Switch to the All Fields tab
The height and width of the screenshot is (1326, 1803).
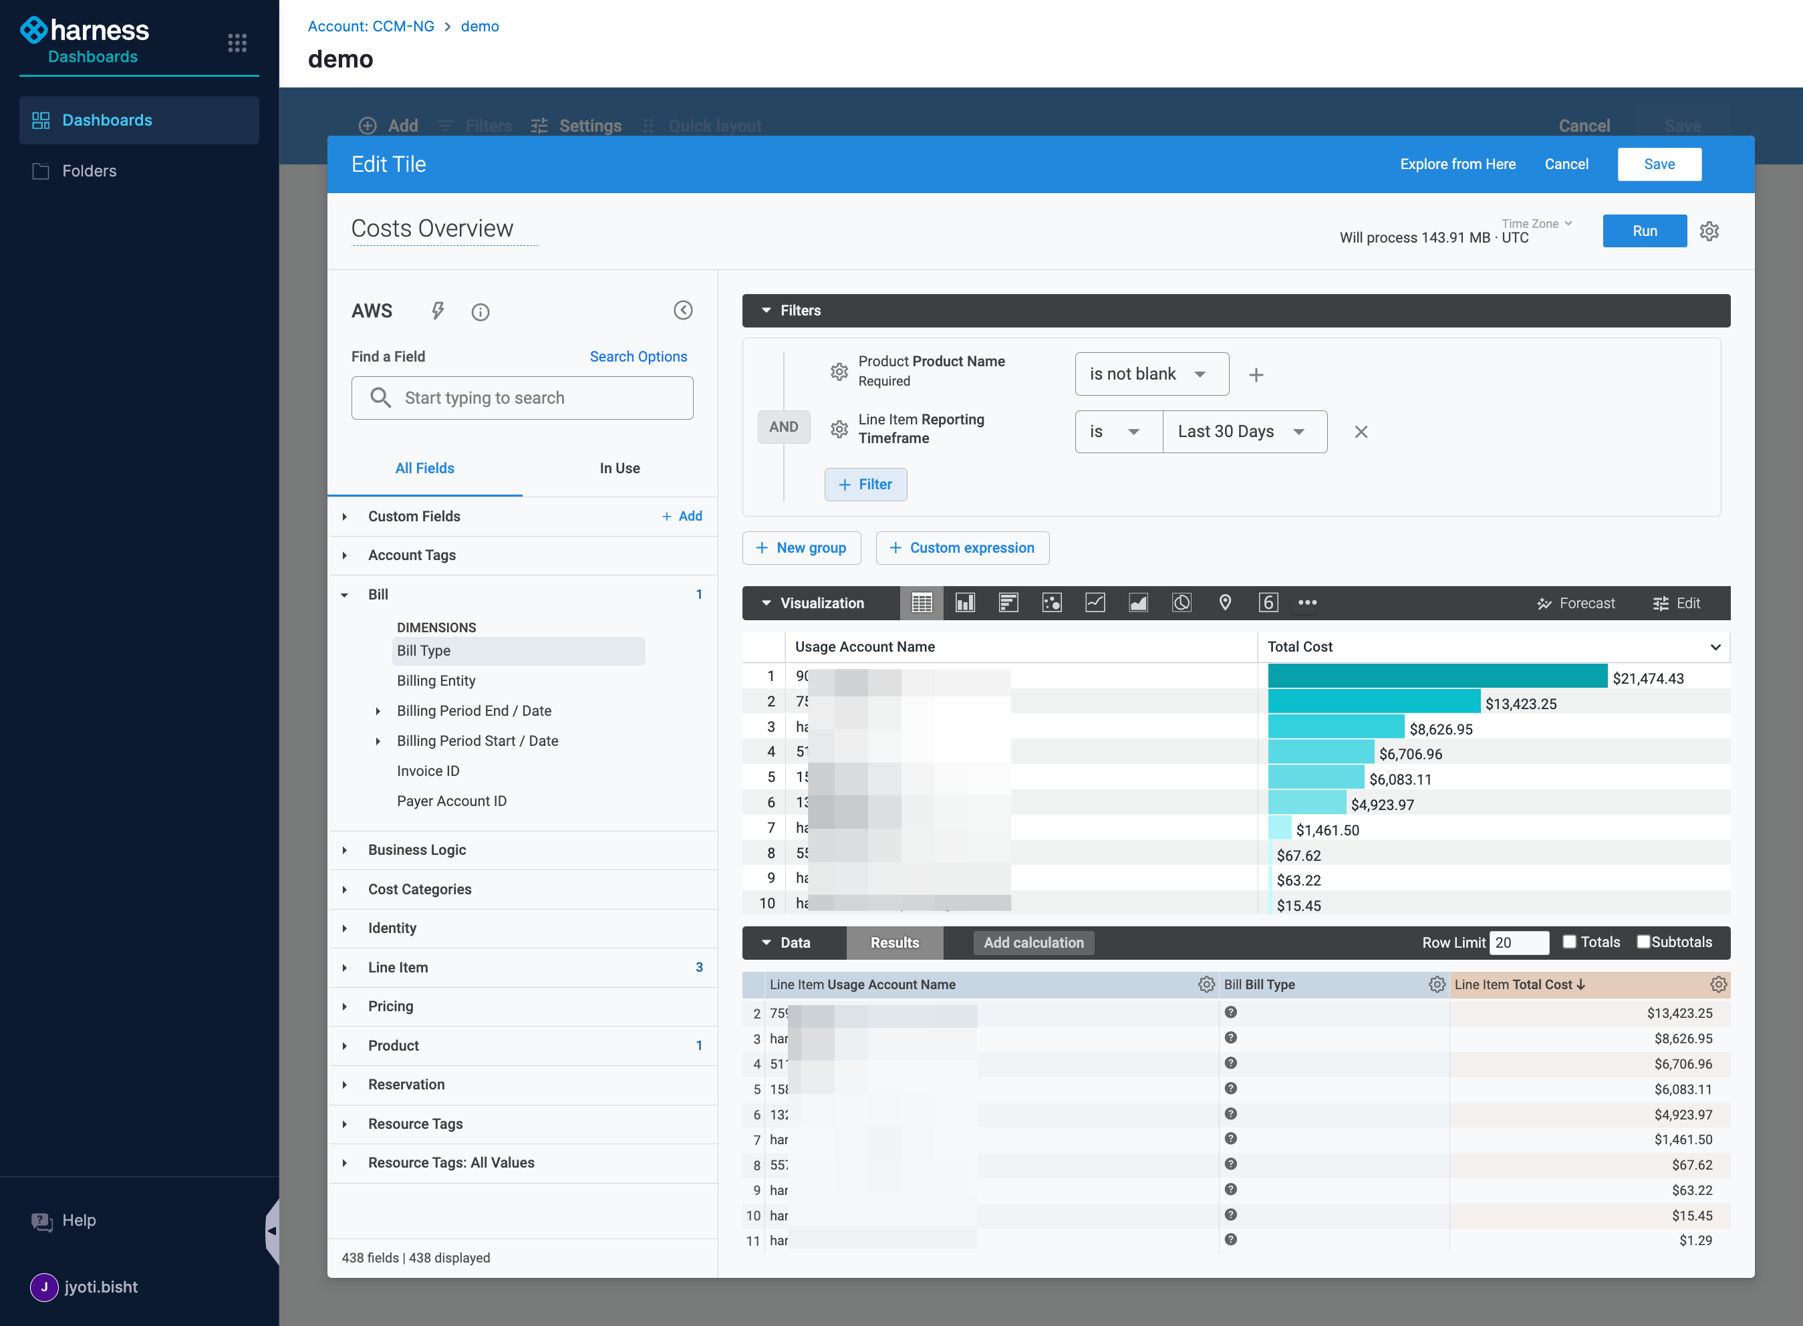click(424, 469)
